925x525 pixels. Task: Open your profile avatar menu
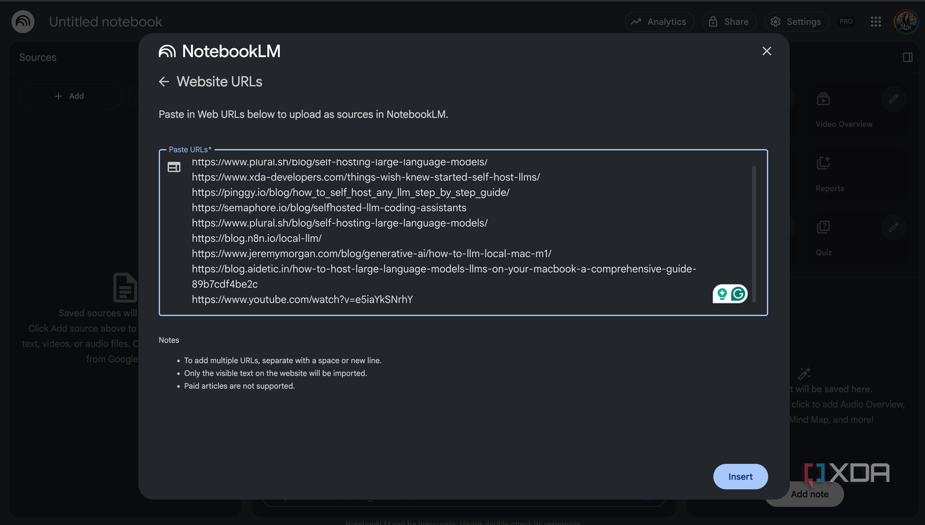pyautogui.click(x=905, y=21)
